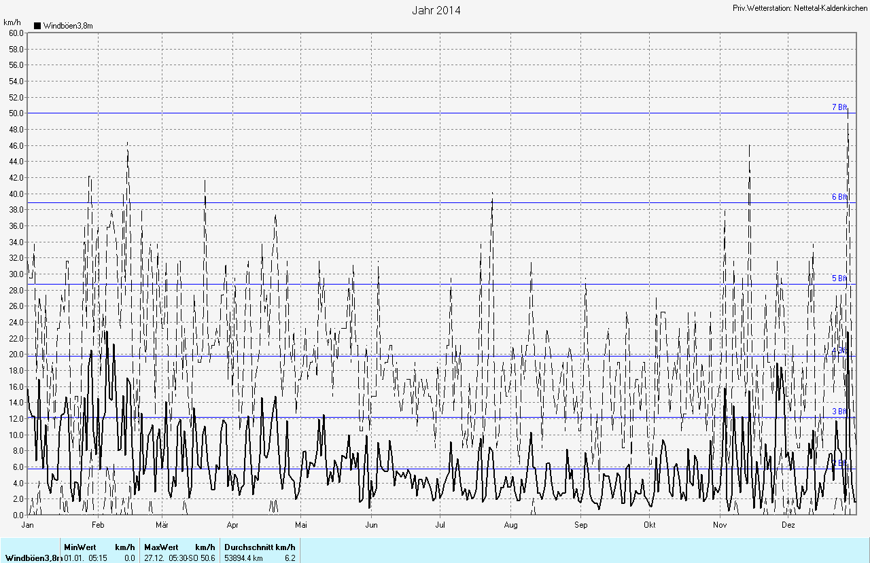Click the 2 Bft reference line label

pyautogui.click(x=839, y=463)
